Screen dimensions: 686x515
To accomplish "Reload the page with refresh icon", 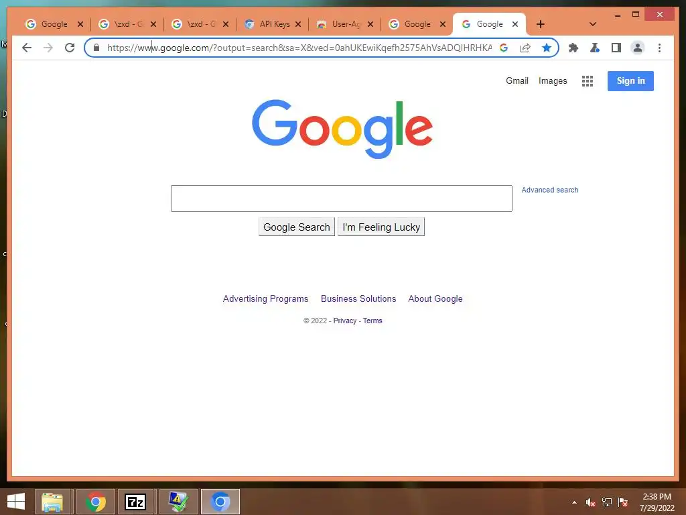I will point(70,48).
